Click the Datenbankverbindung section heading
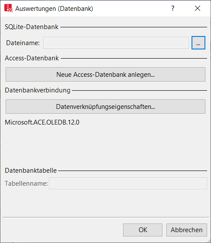 click(x=38, y=90)
